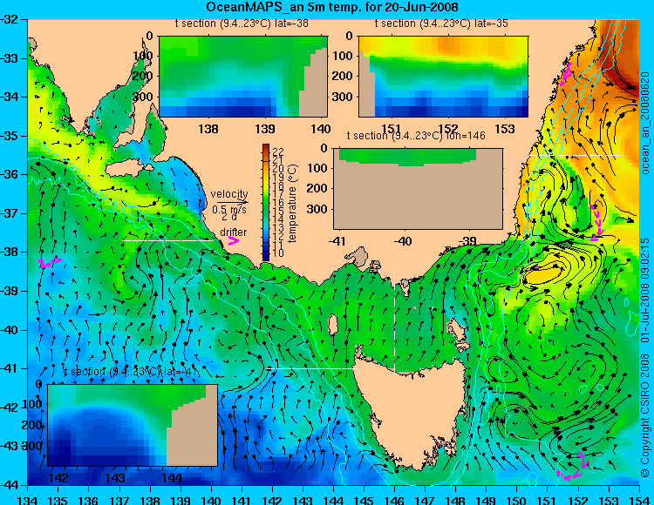Viewport: 654px width, 505px height.
Task: Click the title 'OceanMAPS_an 5m temp. for 20-Jun-2008'
Action: pos(332,7)
